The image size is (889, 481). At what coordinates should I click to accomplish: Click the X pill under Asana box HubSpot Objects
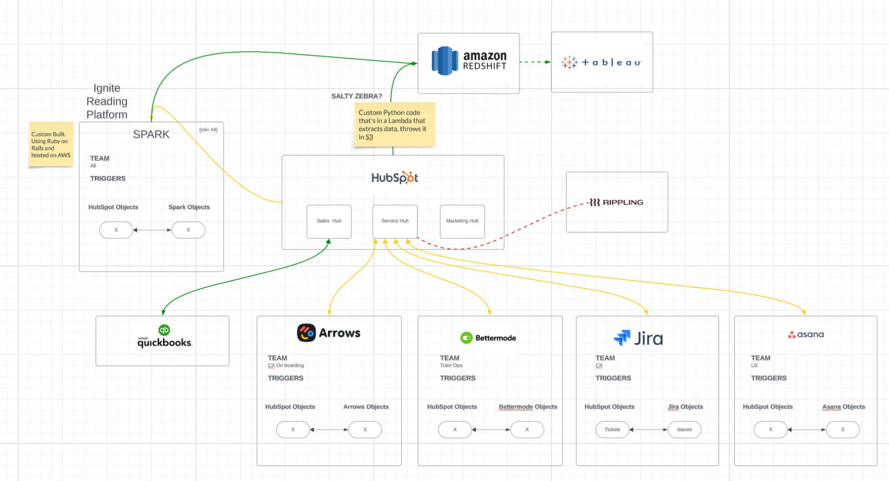[770, 429]
